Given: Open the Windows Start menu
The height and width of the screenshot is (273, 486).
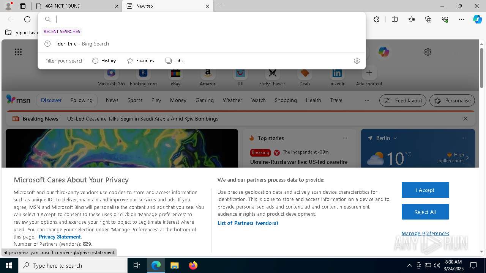Looking at the screenshot, I should pyautogui.click(x=9, y=265).
